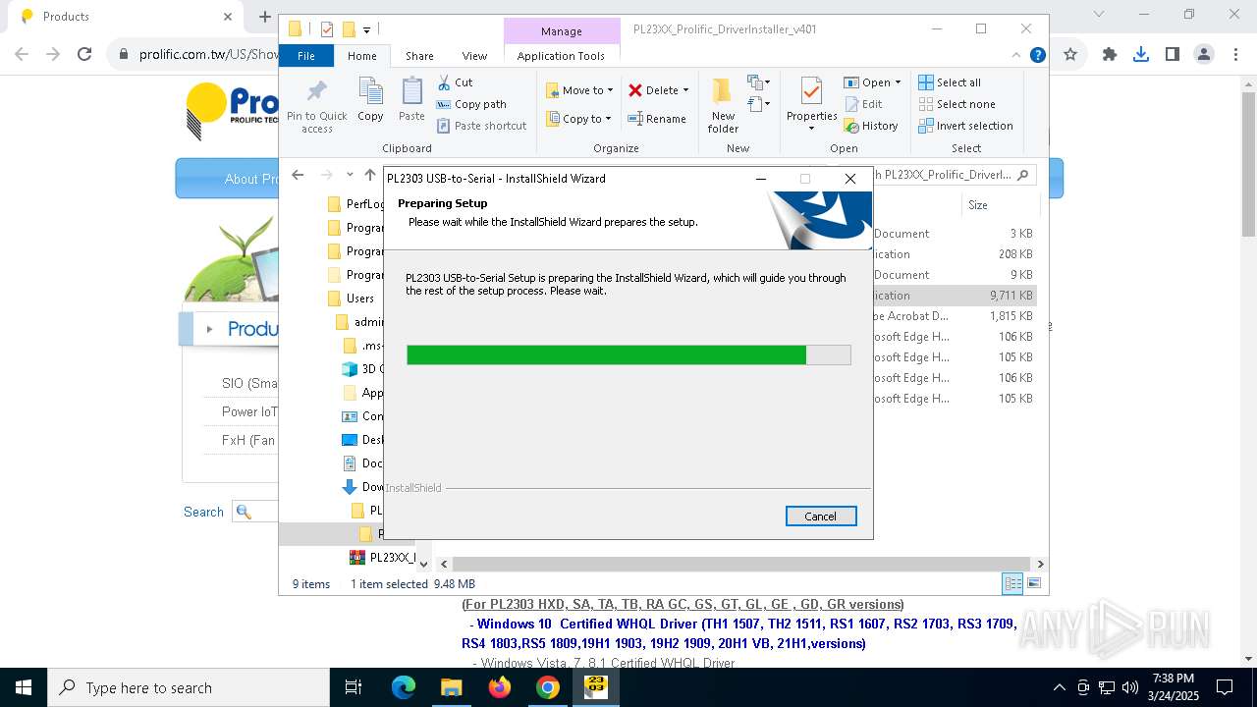1257x707 pixels.
Task: Select the PerfLogs folder in tree
Action: click(355, 204)
